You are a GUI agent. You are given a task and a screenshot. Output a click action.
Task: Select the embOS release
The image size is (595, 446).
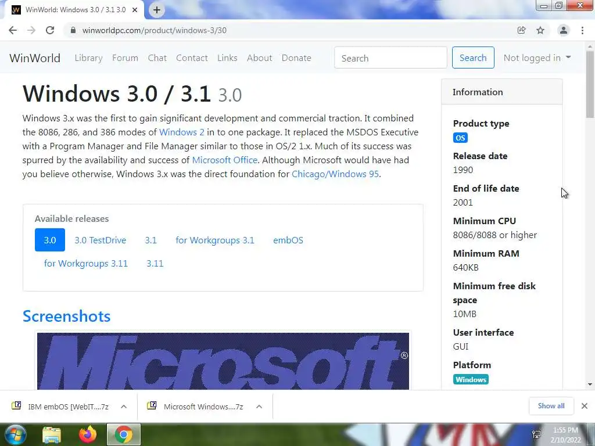[288, 240]
